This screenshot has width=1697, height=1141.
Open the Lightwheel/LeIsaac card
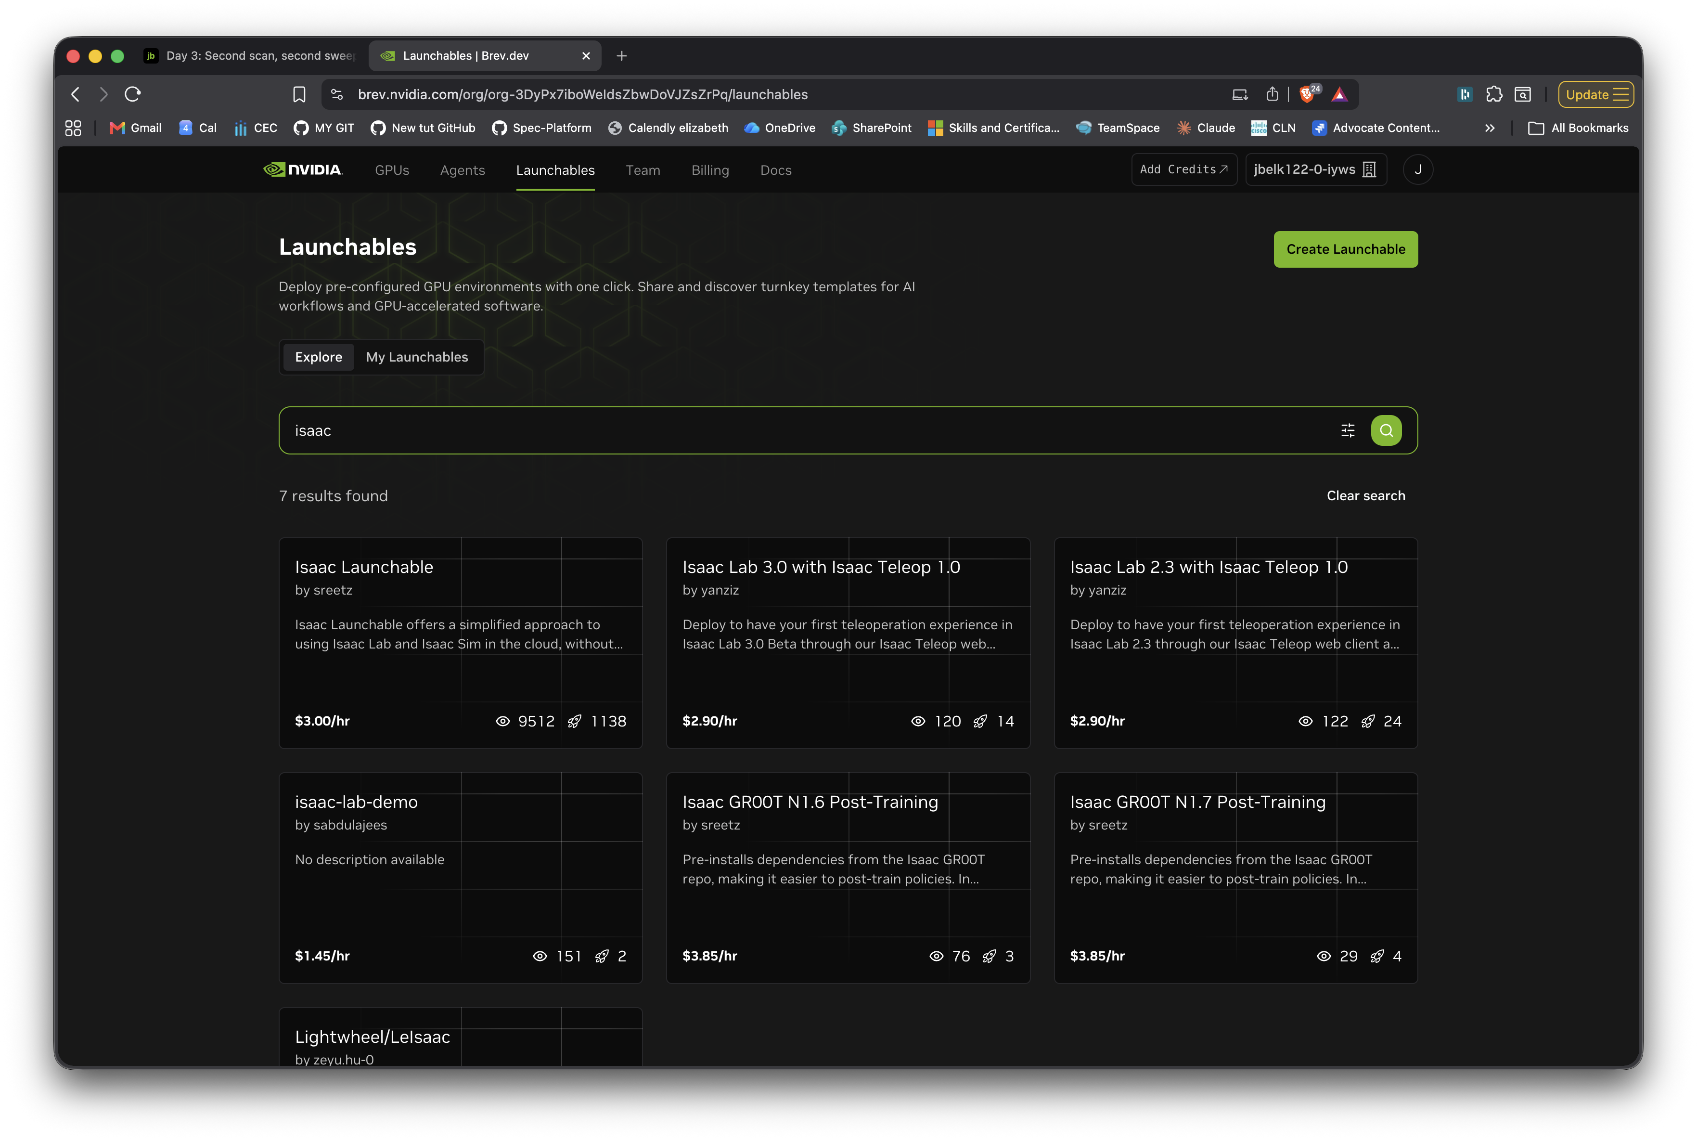[x=461, y=1037]
